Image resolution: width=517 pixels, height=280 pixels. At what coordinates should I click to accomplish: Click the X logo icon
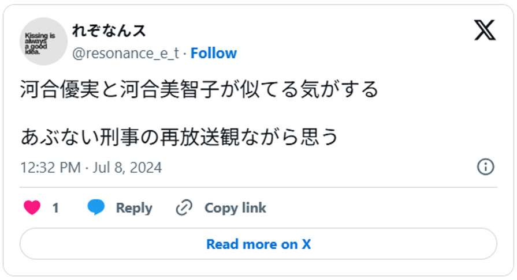coord(485,30)
